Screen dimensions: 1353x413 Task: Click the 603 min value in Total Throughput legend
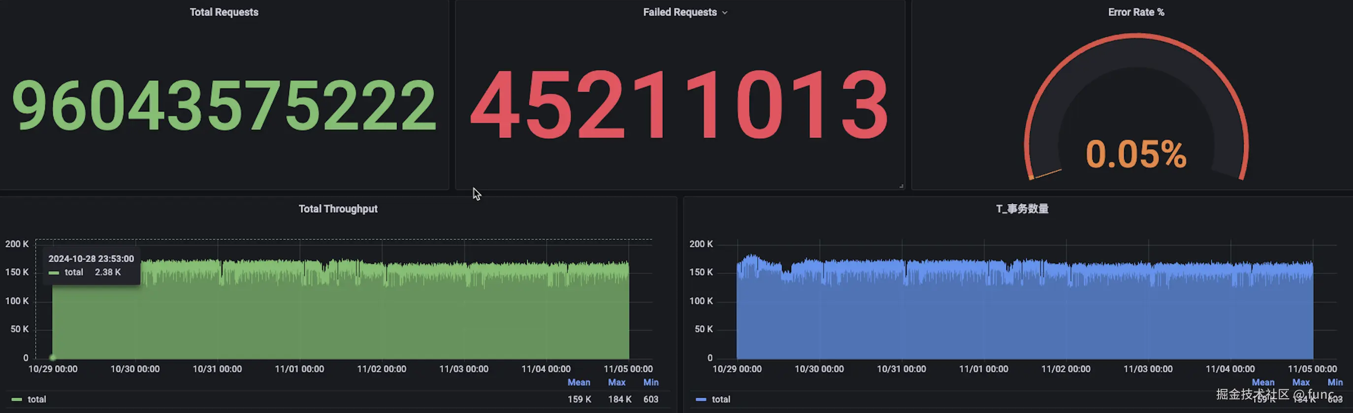651,399
